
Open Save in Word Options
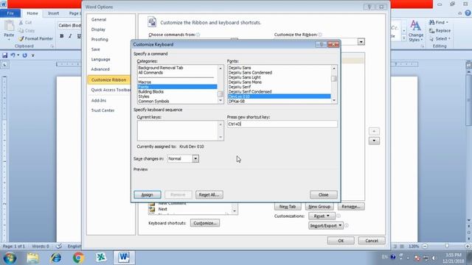(x=95, y=49)
